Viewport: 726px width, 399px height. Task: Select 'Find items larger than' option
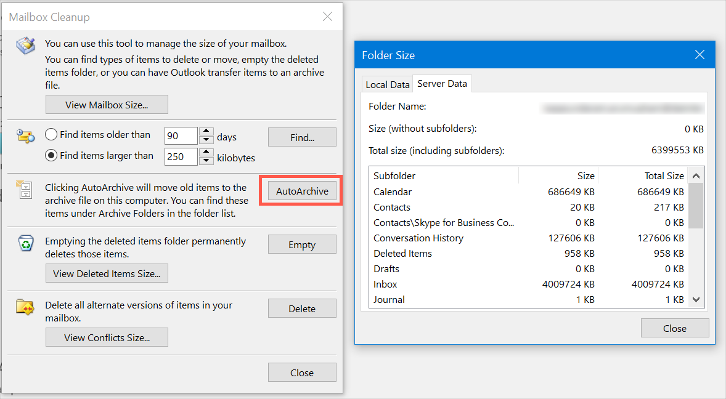pyautogui.click(x=52, y=156)
